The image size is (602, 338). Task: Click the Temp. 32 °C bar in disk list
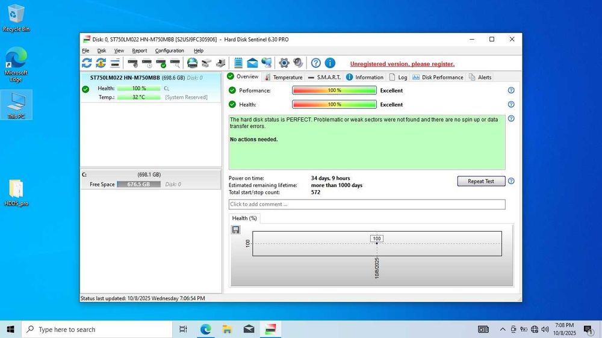[x=138, y=97]
